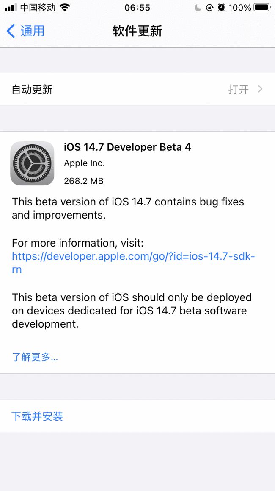Tap 下载并安装 to start the update
This screenshot has height=491, width=275.
click(x=37, y=416)
